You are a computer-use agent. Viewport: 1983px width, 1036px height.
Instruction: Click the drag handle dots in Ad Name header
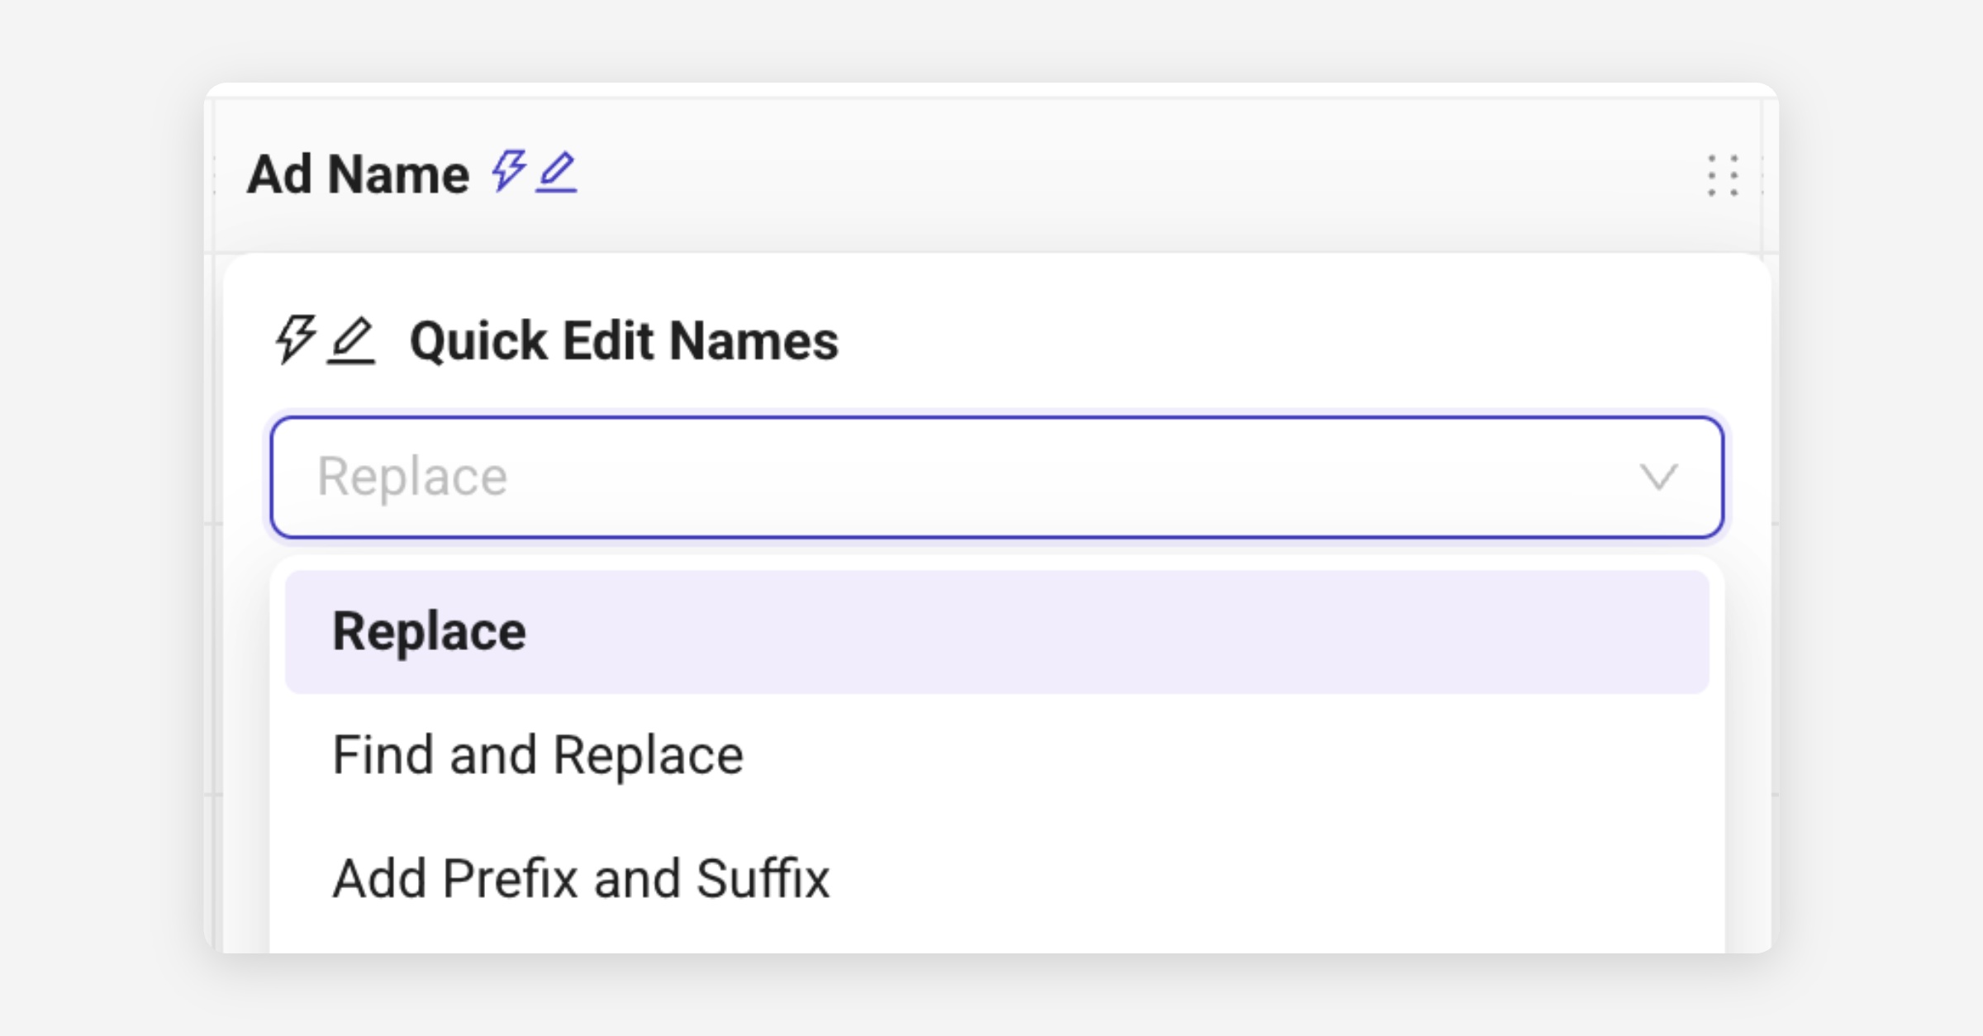1723,175
